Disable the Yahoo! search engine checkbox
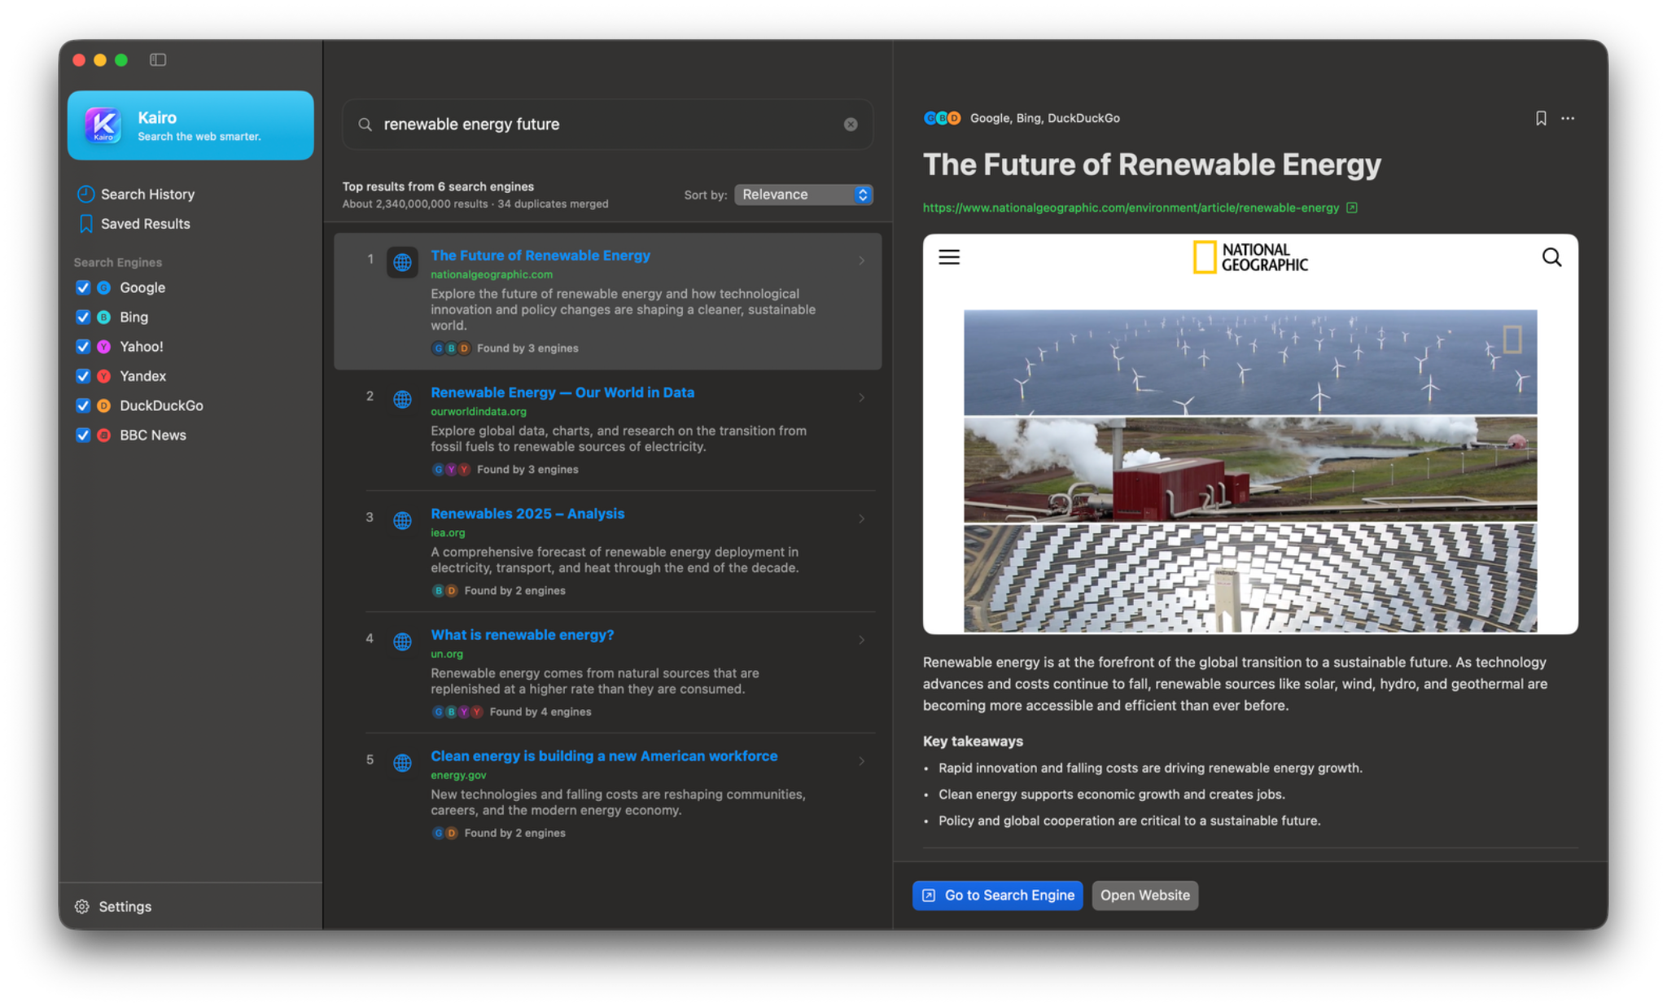The height and width of the screenshot is (1007, 1667). tap(83, 347)
